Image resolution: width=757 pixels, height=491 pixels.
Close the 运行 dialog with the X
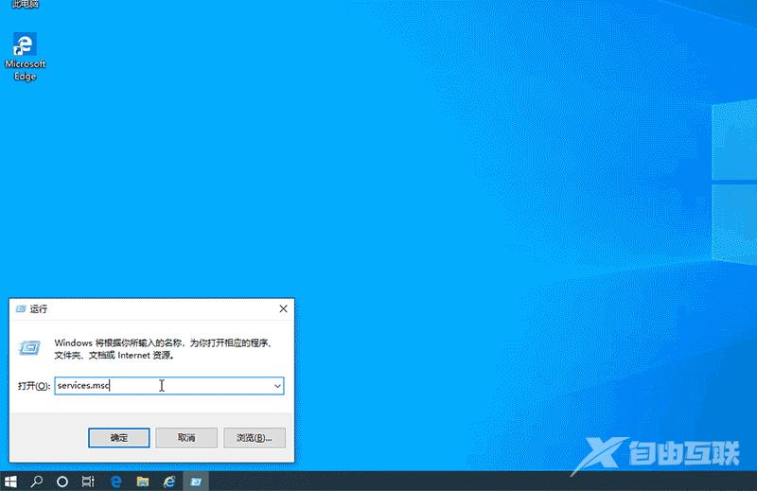[x=283, y=309]
